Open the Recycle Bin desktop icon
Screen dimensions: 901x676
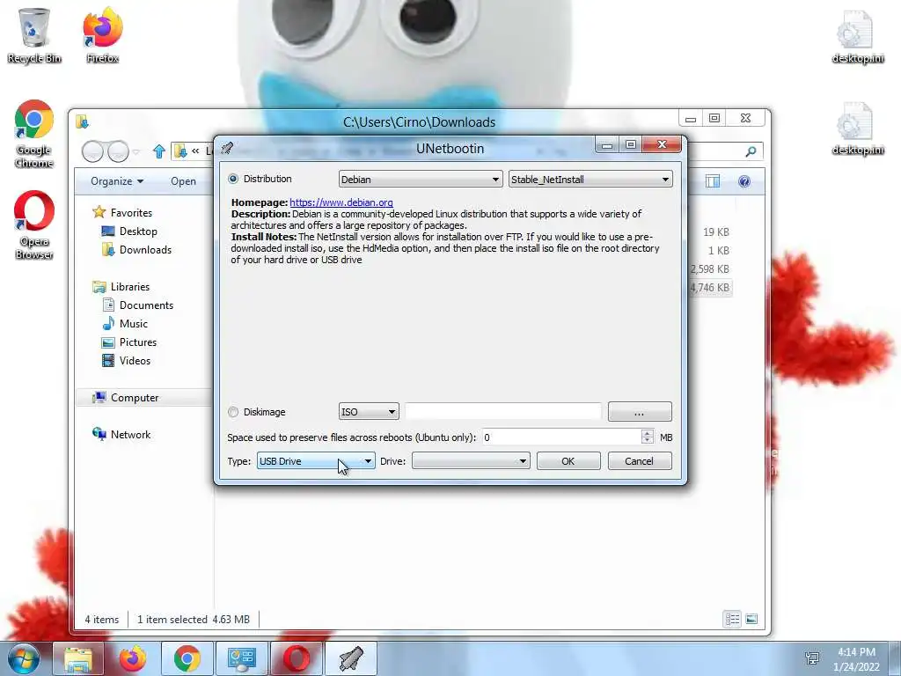[x=33, y=35]
